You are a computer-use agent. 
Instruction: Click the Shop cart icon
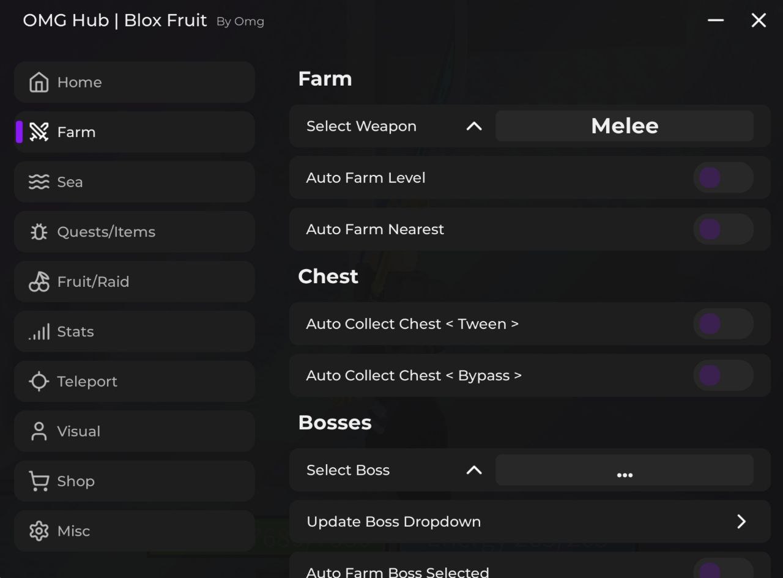[39, 481]
